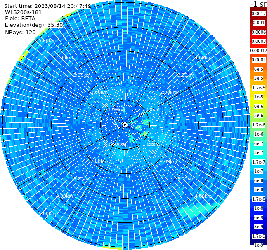267x250 pixels.
Task: Click the 1e-5 colorbar label
Action: (x=259, y=97)
